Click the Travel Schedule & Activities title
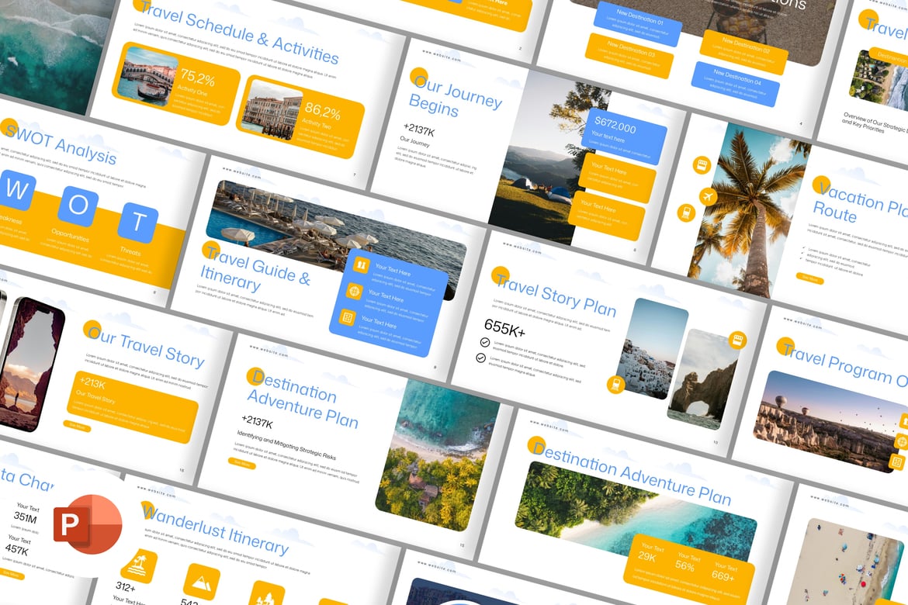Viewport: 908px width, 605px height. point(239,33)
